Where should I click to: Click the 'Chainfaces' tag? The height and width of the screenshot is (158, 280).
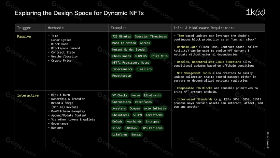(120, 115)
